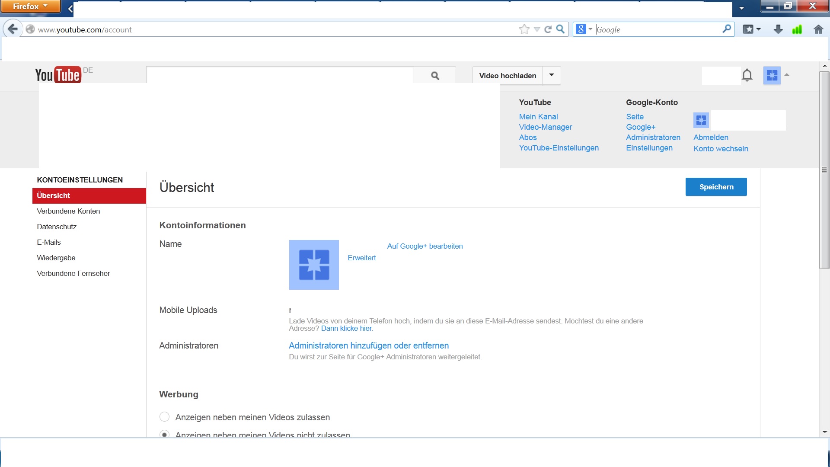
Task: Click the YouTube search input field
Action: pyautogui.click(x=280, y=75)
